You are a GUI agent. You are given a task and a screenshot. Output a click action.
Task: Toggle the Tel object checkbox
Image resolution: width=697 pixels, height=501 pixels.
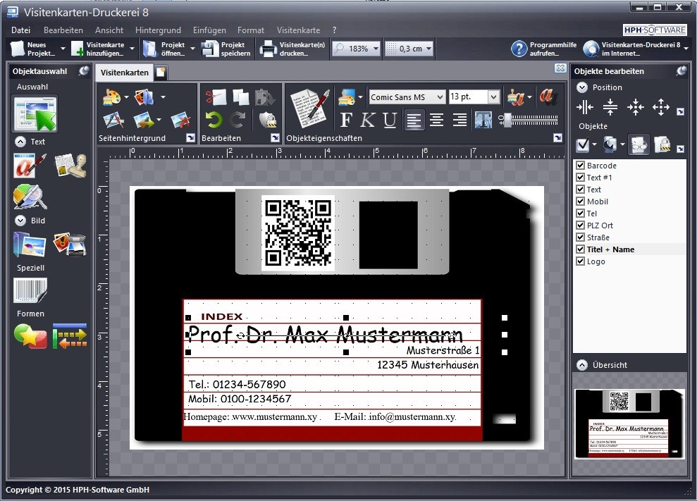580,214
